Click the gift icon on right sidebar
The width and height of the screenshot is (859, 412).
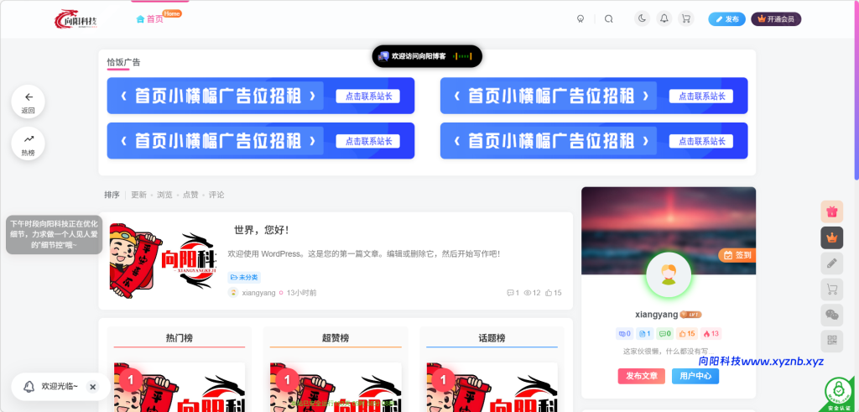831,211
